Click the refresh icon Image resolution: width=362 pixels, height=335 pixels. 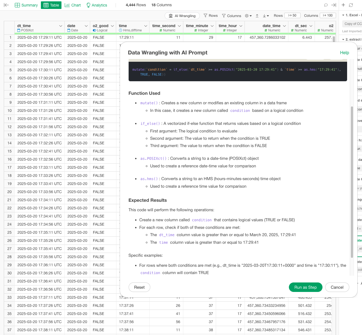351,5
